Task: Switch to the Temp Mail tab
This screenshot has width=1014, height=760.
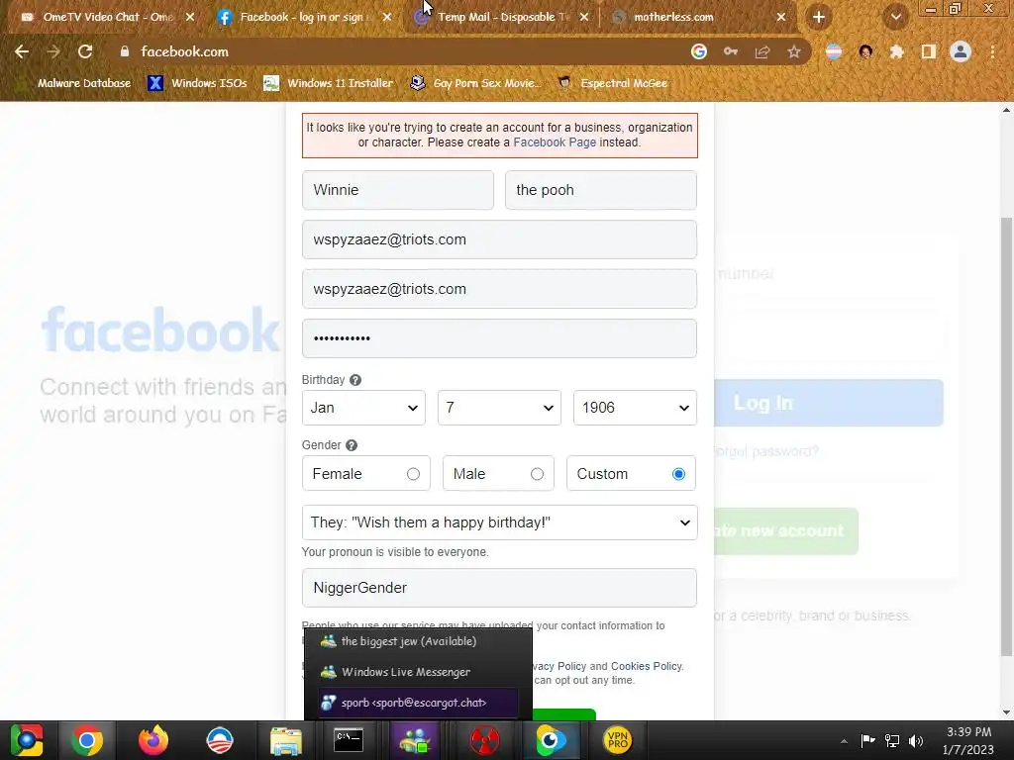Action: tap(501, 17)
